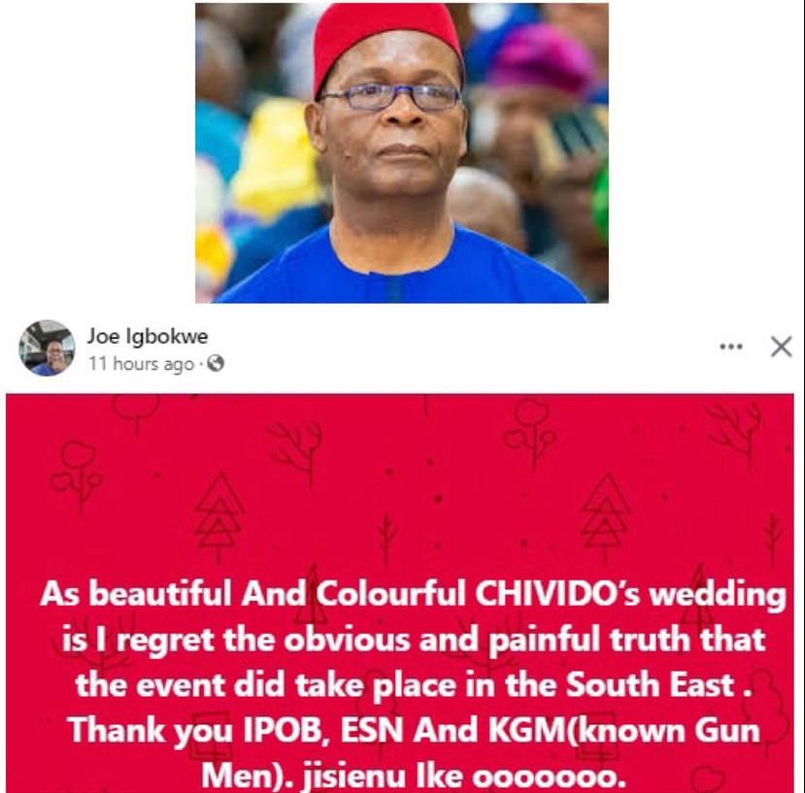Click "As beautiful And Colourful" opening line
Viewport: 805px width, 793px height.
pos(252,594)
